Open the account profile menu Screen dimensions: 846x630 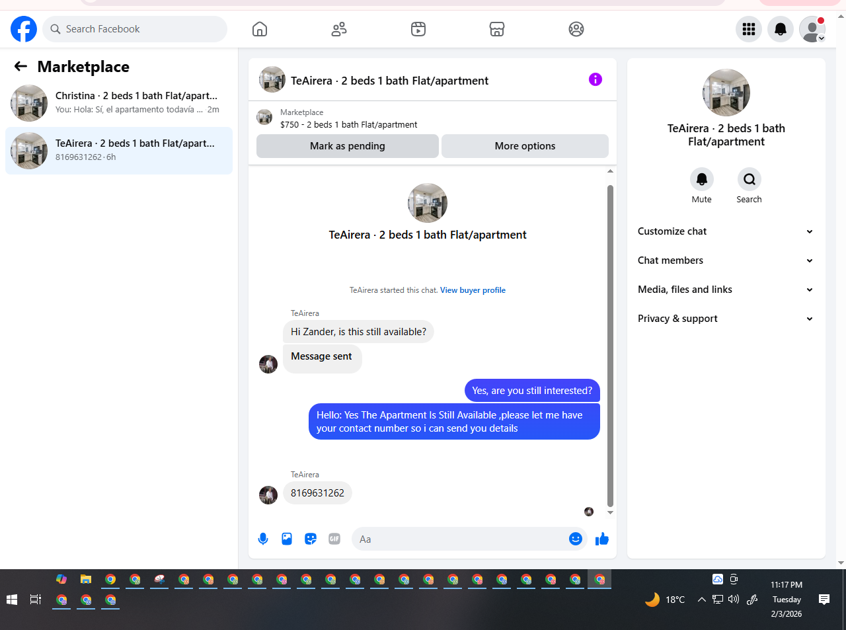coord(812,29)
